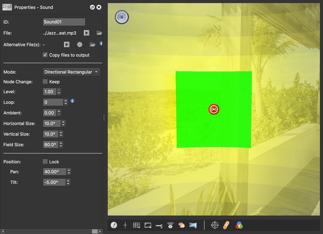Click the eye default-view icon
Image resolution: width=323 pixels, height=234 pixels.
tap(170, 225)
